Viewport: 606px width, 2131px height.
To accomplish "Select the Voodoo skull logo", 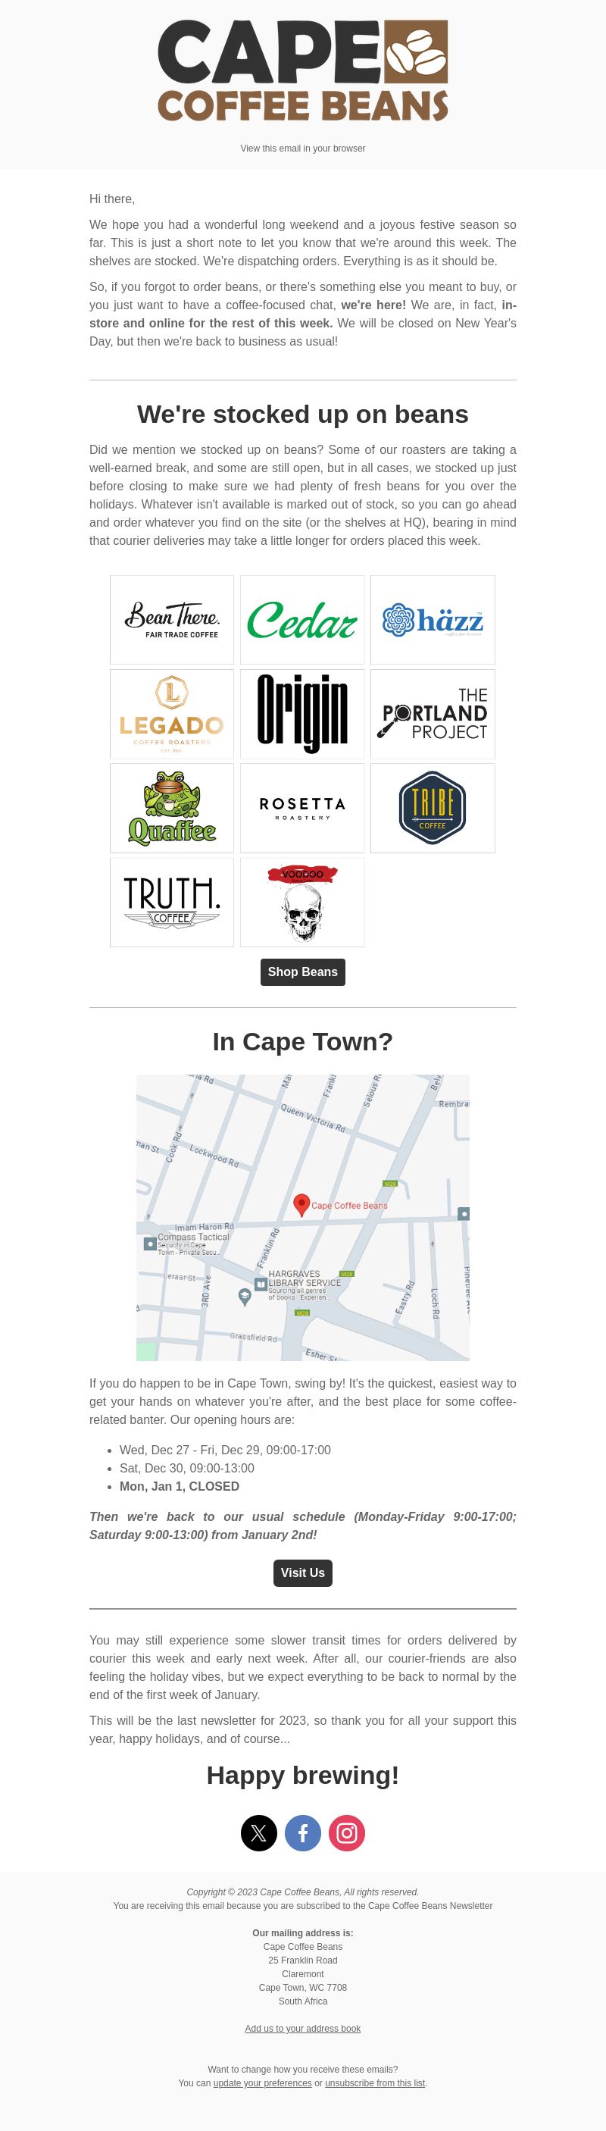I will [x=302, y=902].
